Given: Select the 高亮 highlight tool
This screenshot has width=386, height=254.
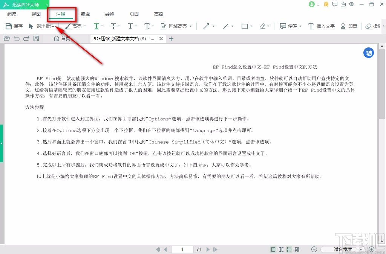Looking at the screenshot, I should (x=75, y=26).
